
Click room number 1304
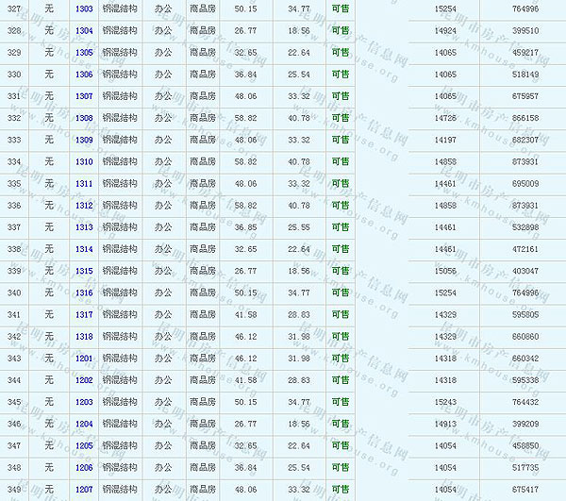[84, 30]
